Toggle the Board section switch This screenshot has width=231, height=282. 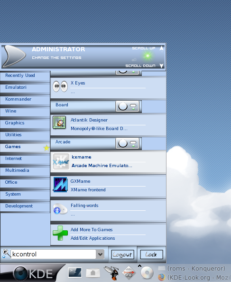pos(127,106)
